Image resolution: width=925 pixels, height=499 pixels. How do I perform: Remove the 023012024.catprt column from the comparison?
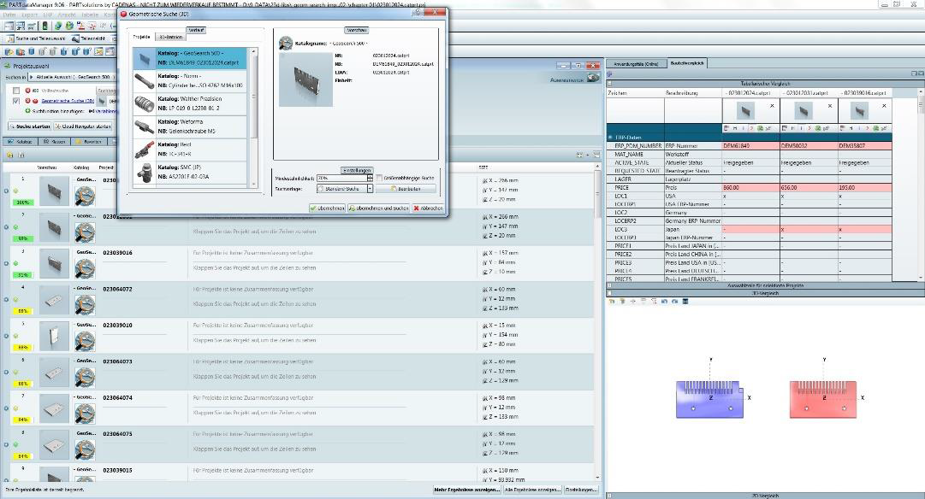coord(772,106)
